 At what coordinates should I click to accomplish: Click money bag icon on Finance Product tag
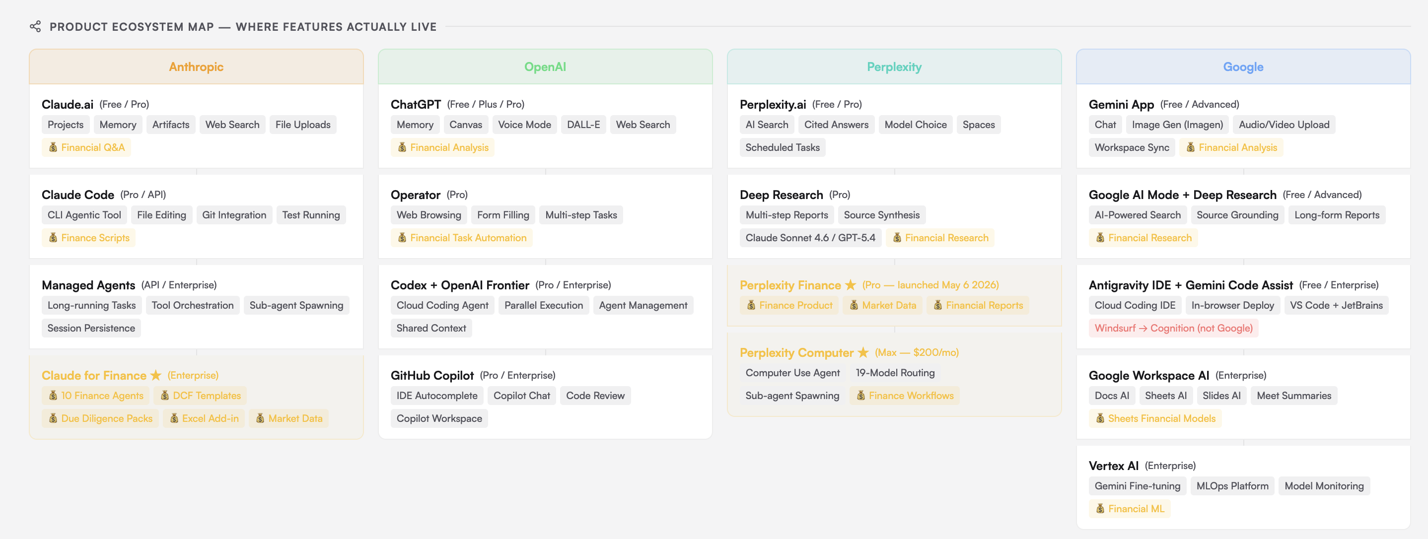coord(751,305)
